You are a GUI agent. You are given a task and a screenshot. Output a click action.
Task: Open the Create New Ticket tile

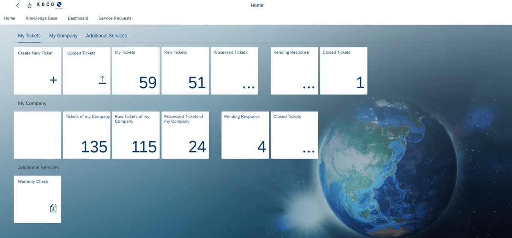(38, 71)
